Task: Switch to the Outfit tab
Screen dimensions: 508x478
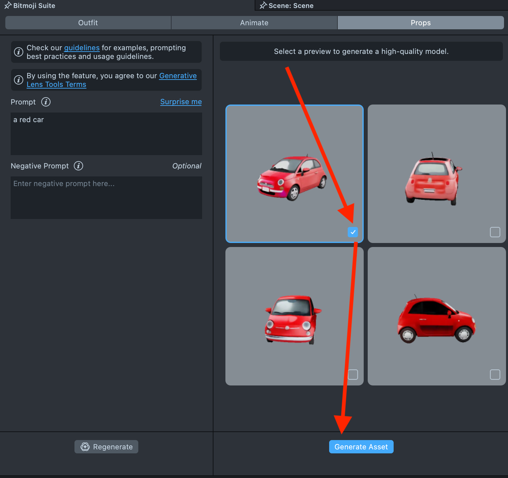Action: click(88, 23)
